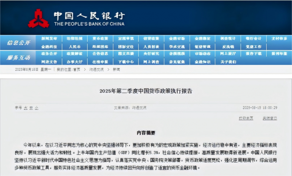Open the 国际交往 navigation item

[x=126, y=47]
